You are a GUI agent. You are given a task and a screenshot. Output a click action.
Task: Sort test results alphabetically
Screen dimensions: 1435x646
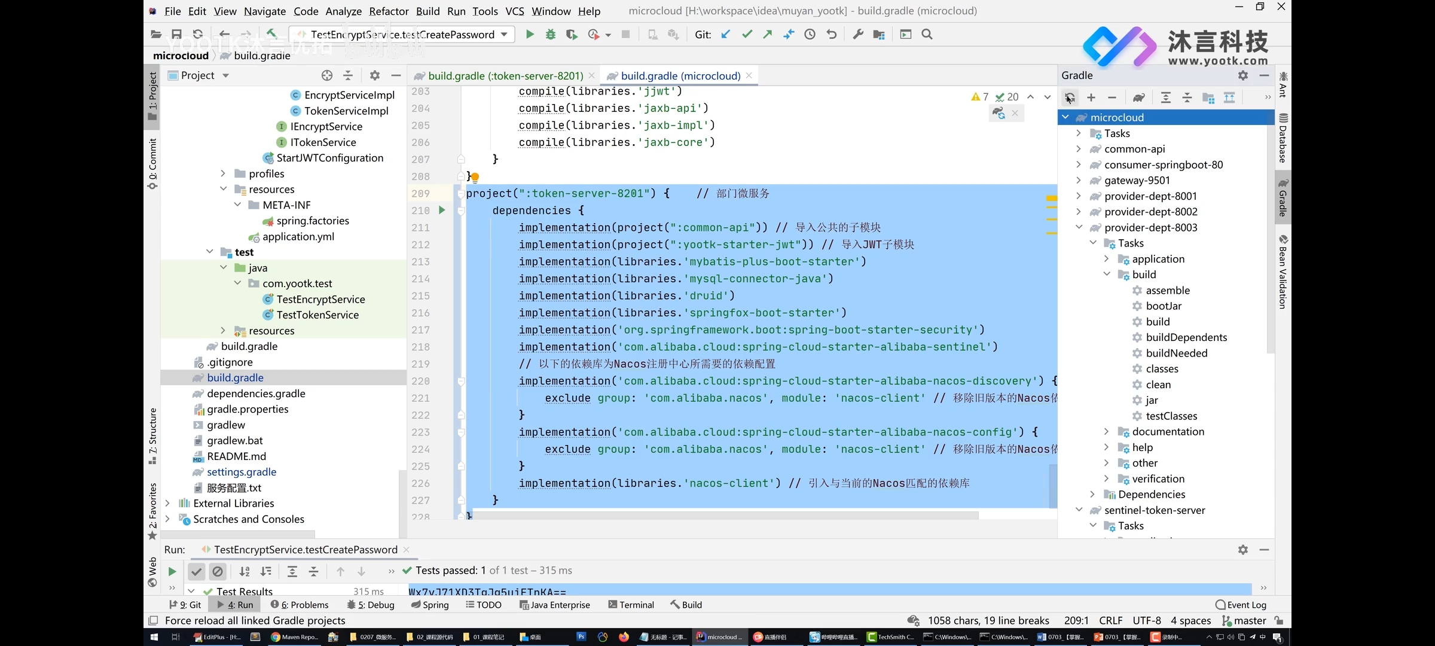point(245,571)
